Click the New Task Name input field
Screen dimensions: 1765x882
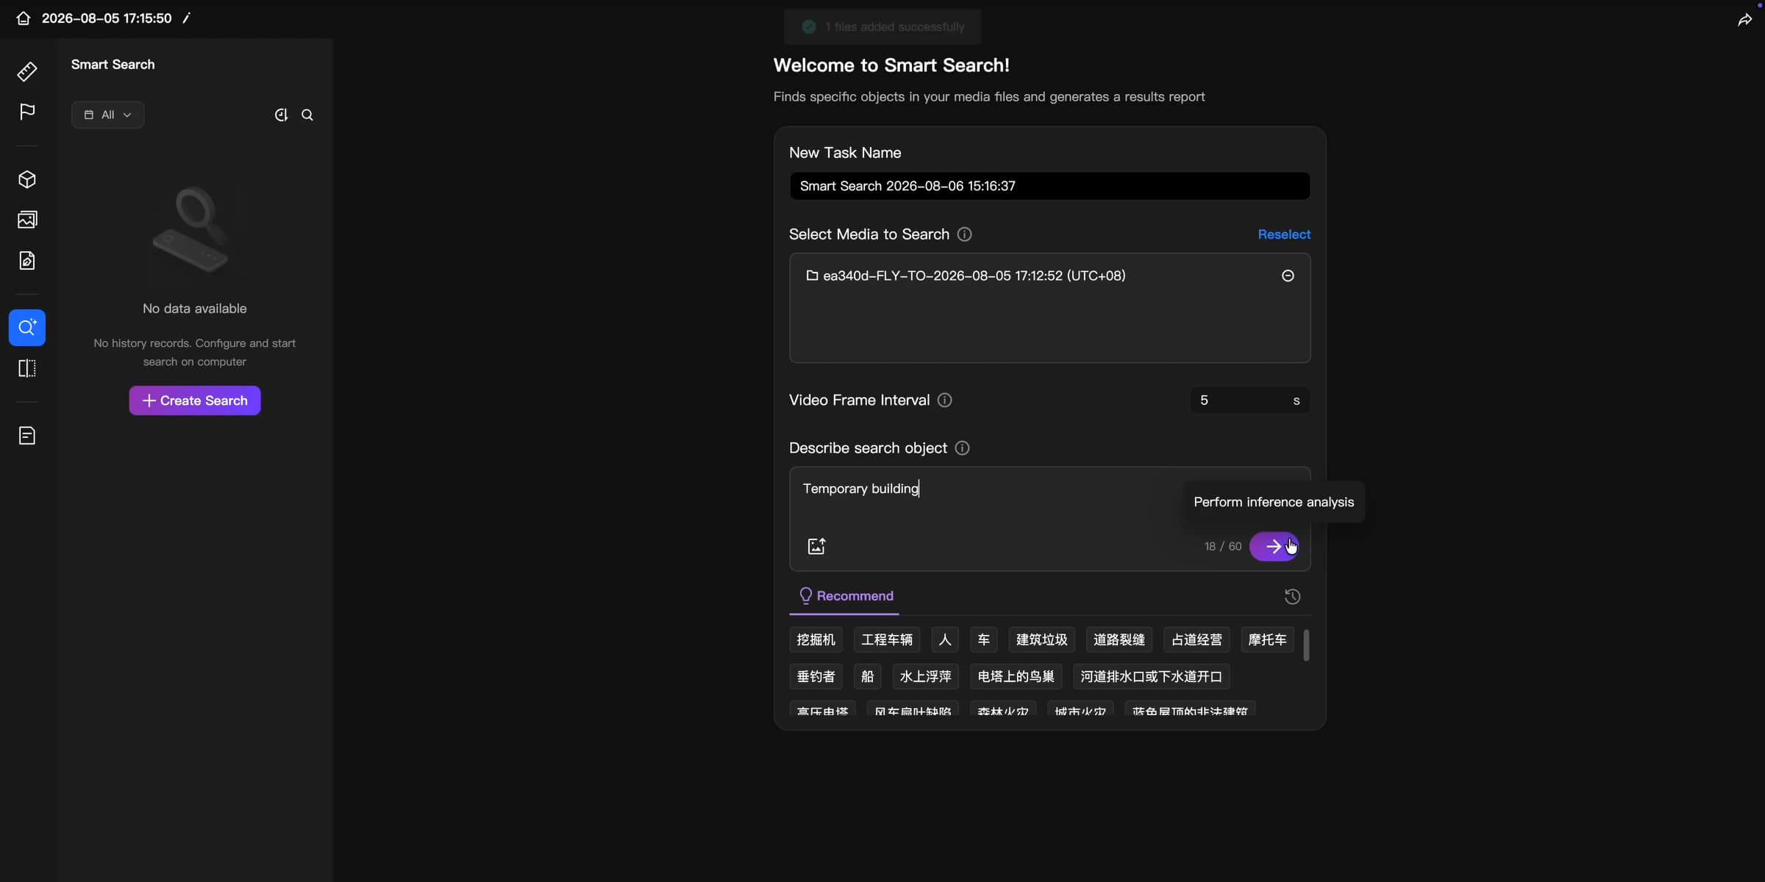click(x=1049, y=186)
